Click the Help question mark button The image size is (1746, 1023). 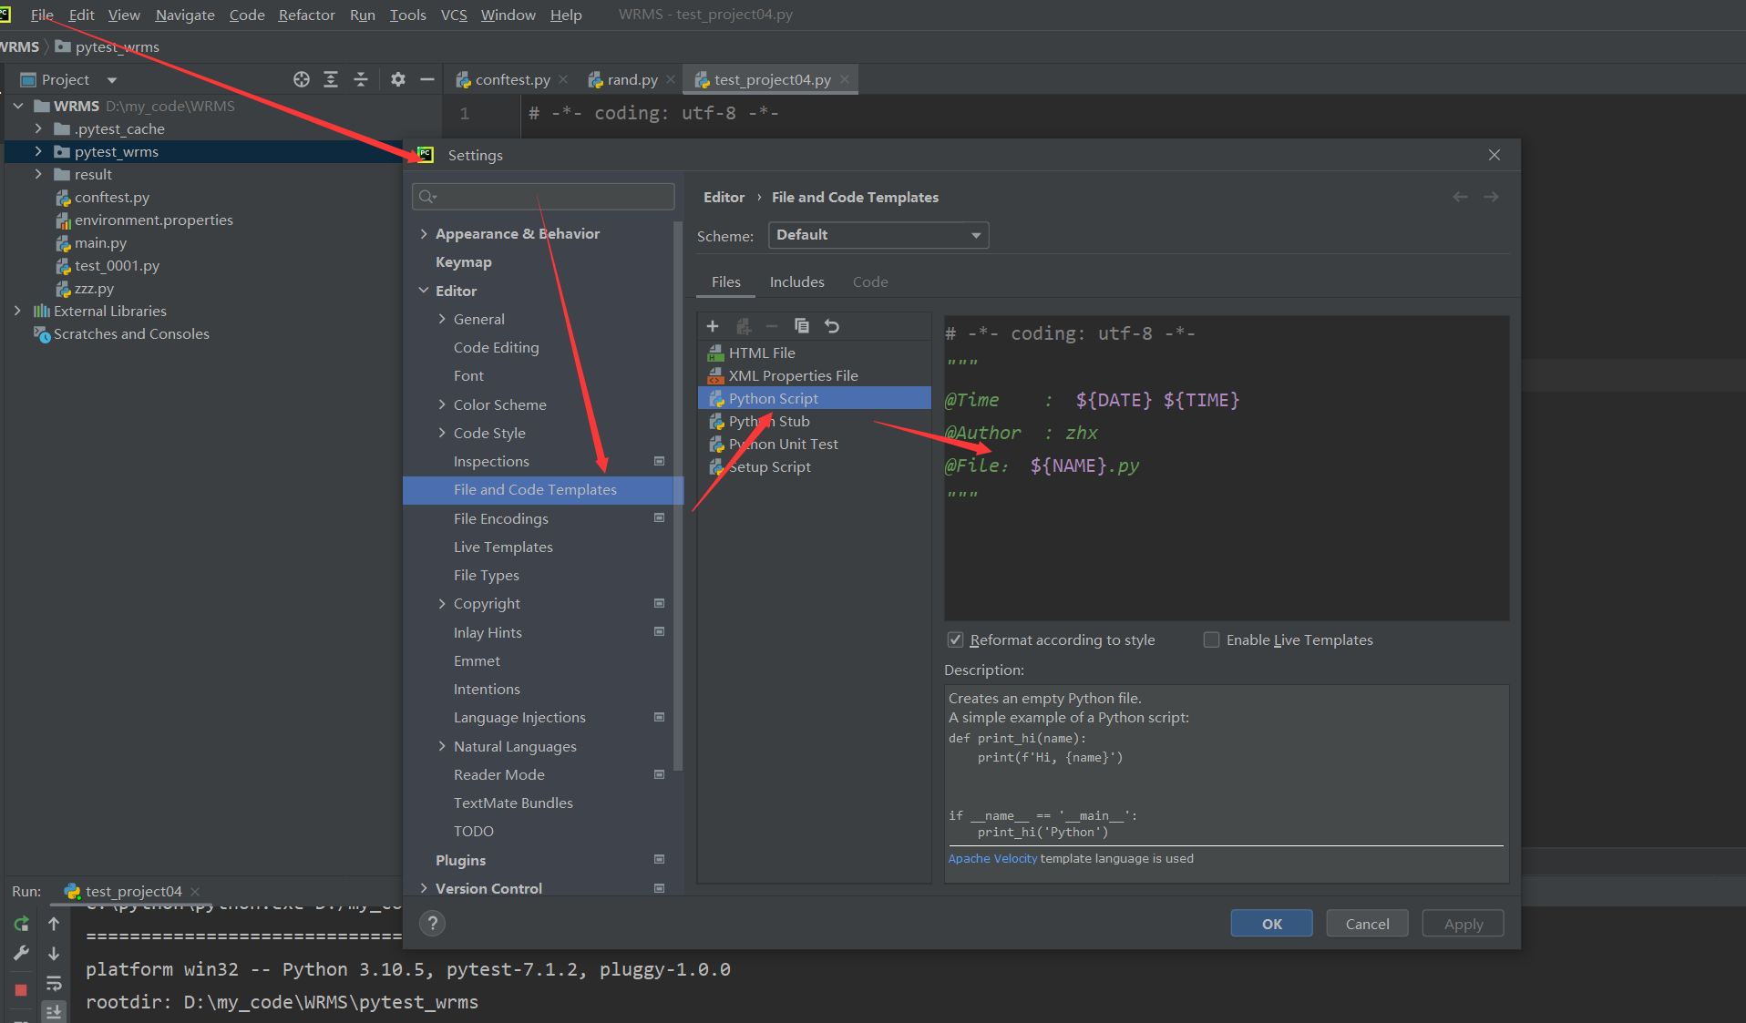coord(433,924)
